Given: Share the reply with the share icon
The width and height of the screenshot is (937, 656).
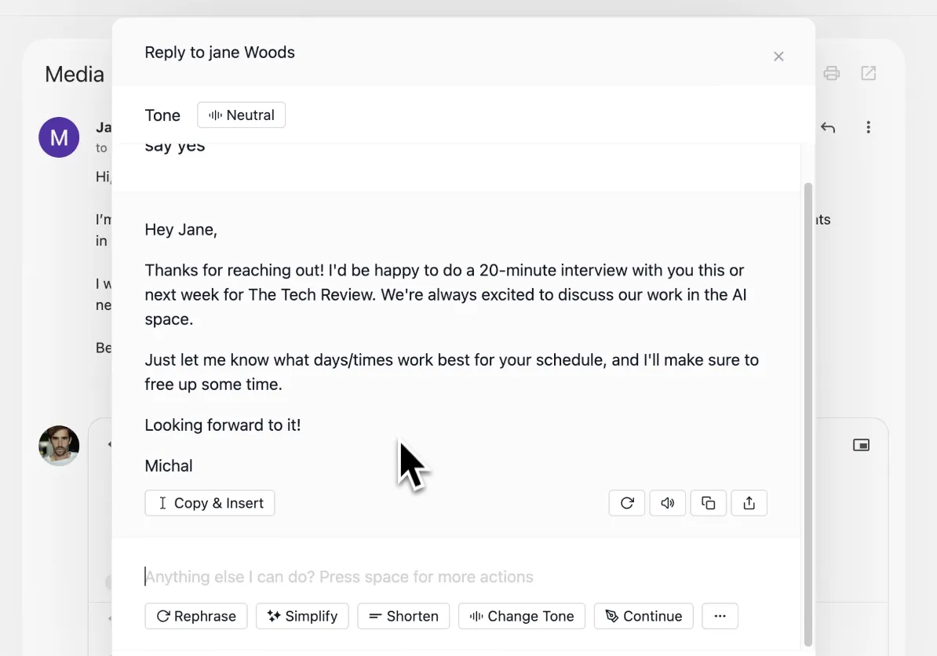Looking at the screenshot, I should 749,503.
